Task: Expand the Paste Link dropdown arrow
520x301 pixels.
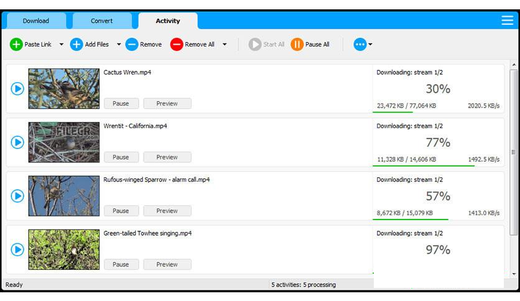Action: click(x=62, y=44)
